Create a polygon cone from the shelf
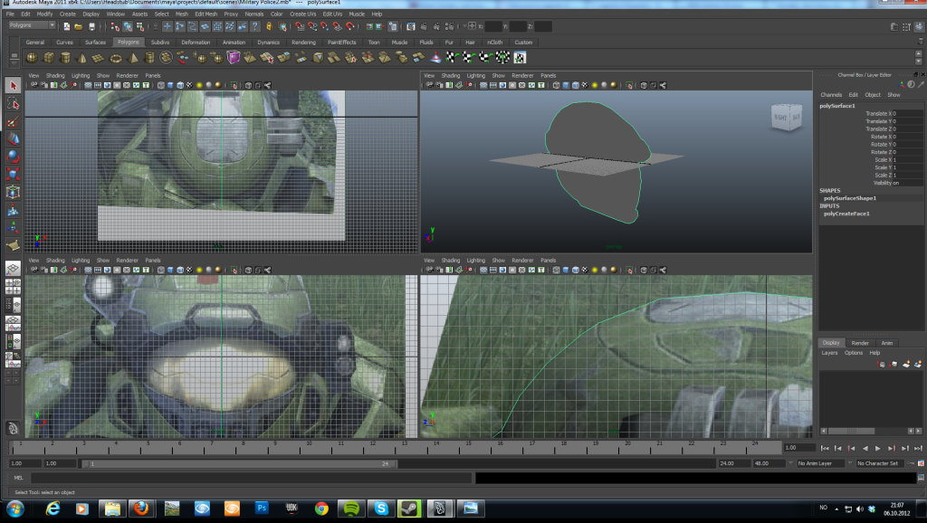This screenshot has width=927, height=523. tap(82, 57)
